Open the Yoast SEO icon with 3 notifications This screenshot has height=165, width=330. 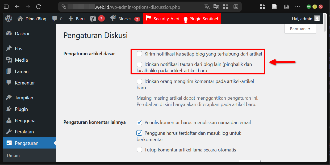coord(93,18)
